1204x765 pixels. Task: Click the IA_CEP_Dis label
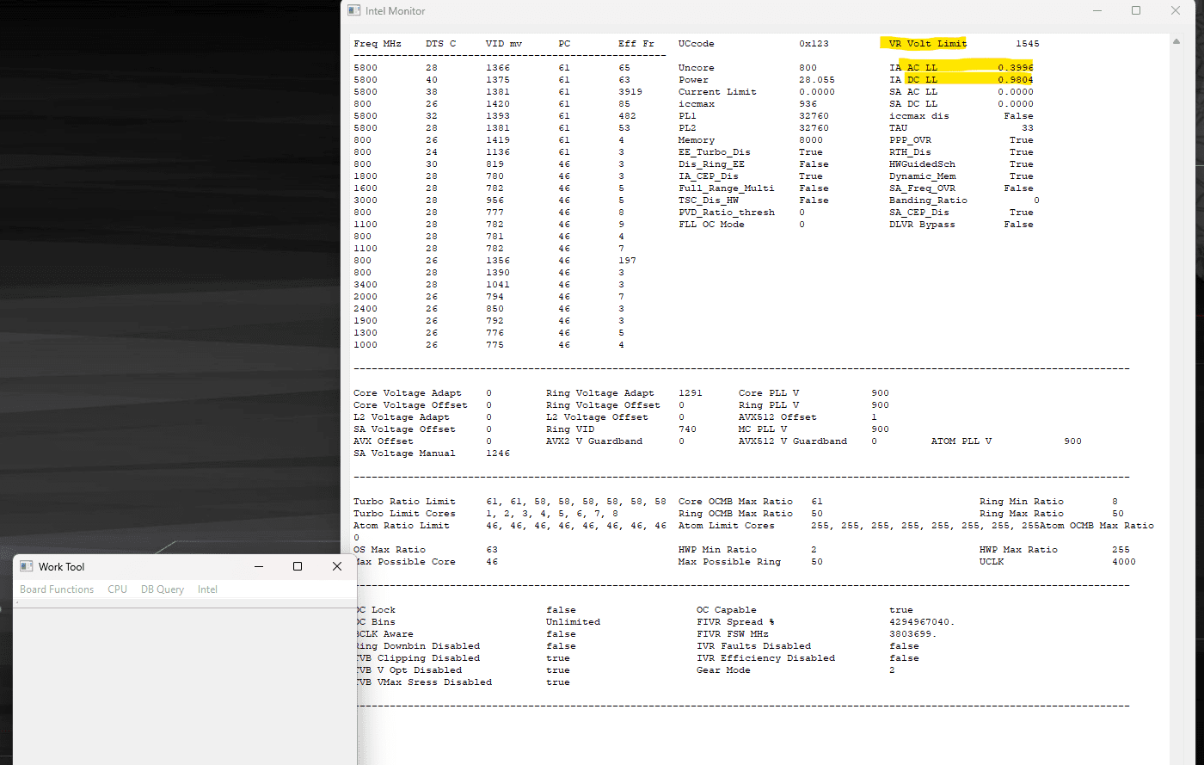click(709, 176)
